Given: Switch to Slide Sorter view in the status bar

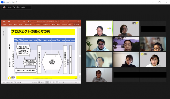Looking at the screenshot, I should [50, 82].
